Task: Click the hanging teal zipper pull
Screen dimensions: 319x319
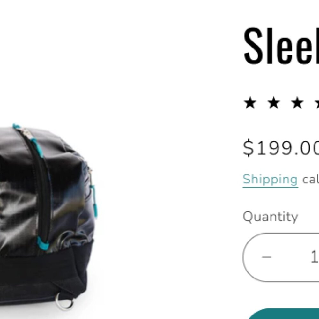Action: coord(94,201)
